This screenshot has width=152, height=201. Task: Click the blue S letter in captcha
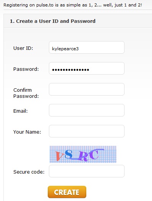point(69,154)
